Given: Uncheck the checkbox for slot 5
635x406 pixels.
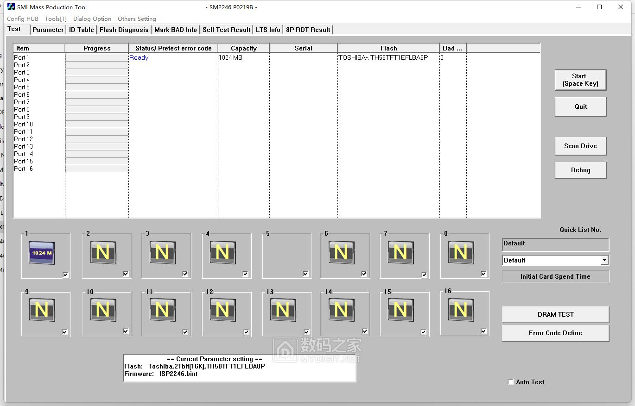Looking at the screenshot, I should click(305, 274).
